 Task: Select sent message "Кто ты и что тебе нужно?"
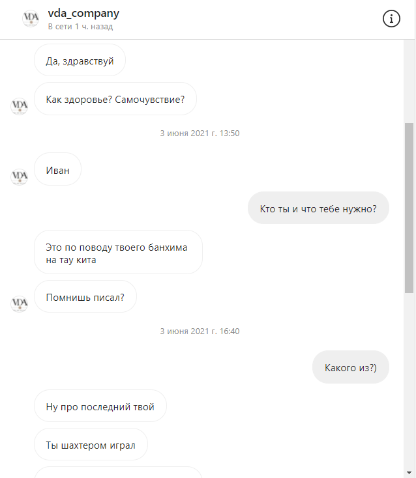pyautogui.click(x=318, y=208)
